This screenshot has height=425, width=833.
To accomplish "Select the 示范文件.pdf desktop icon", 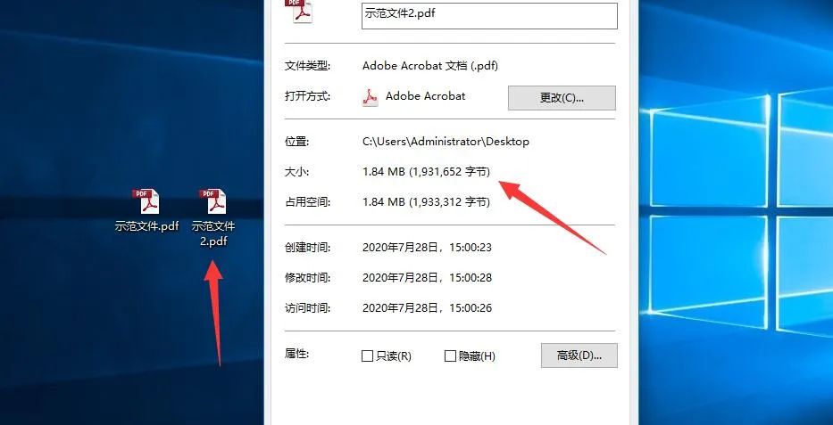I will [146, 210].
